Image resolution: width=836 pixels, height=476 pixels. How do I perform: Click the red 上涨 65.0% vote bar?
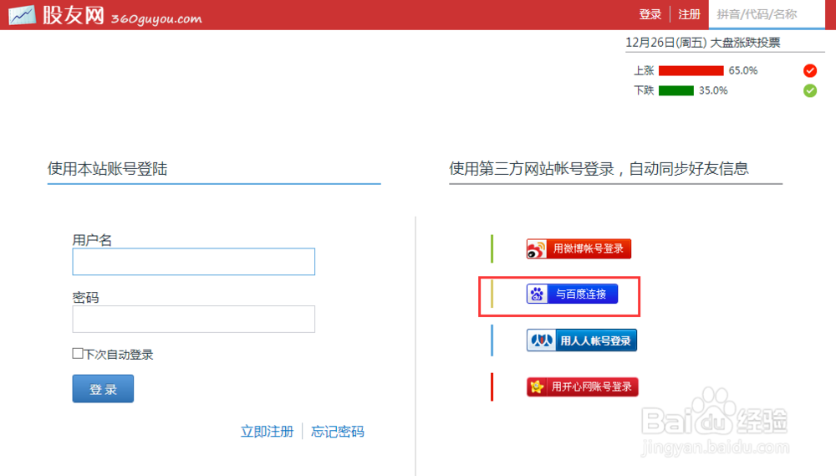point(691,70)
